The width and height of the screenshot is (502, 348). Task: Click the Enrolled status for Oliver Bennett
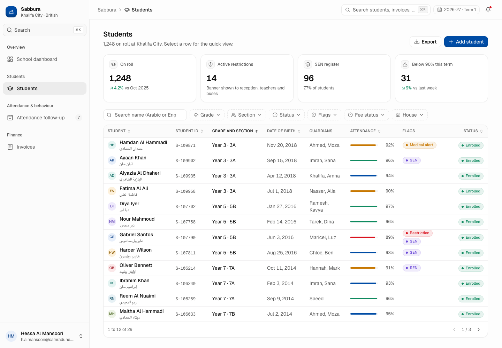point(471,268)
